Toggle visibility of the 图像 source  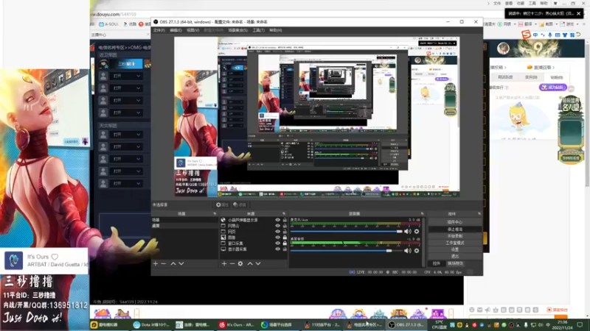tap(278, 237)
